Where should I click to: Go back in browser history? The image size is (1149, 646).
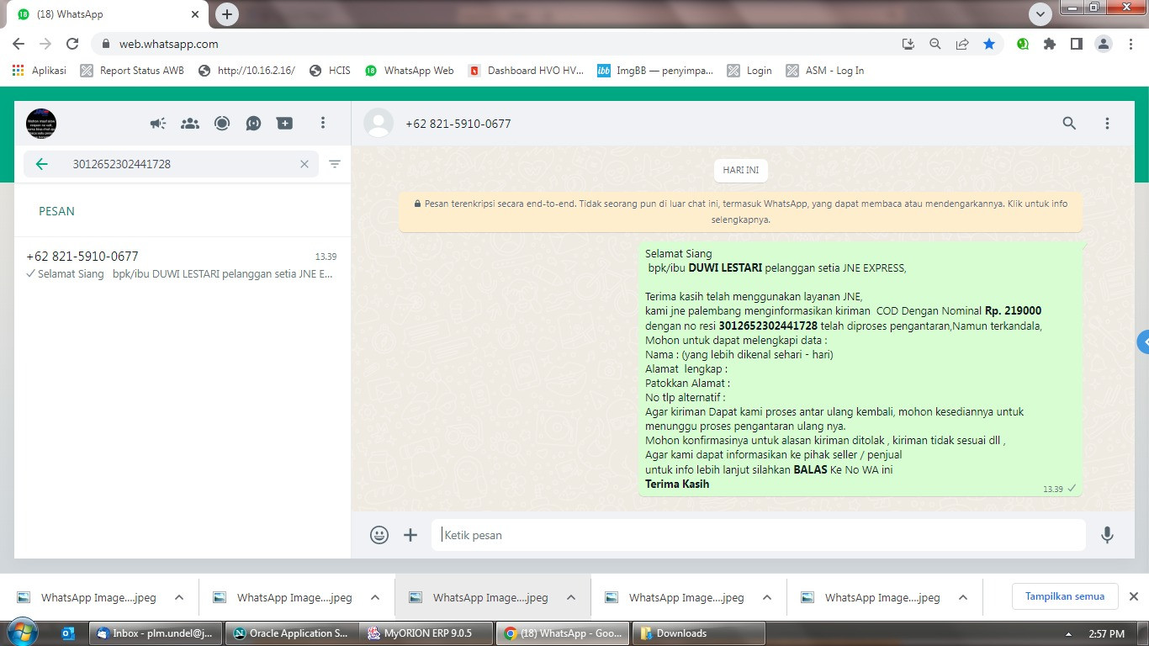(19, 44)
